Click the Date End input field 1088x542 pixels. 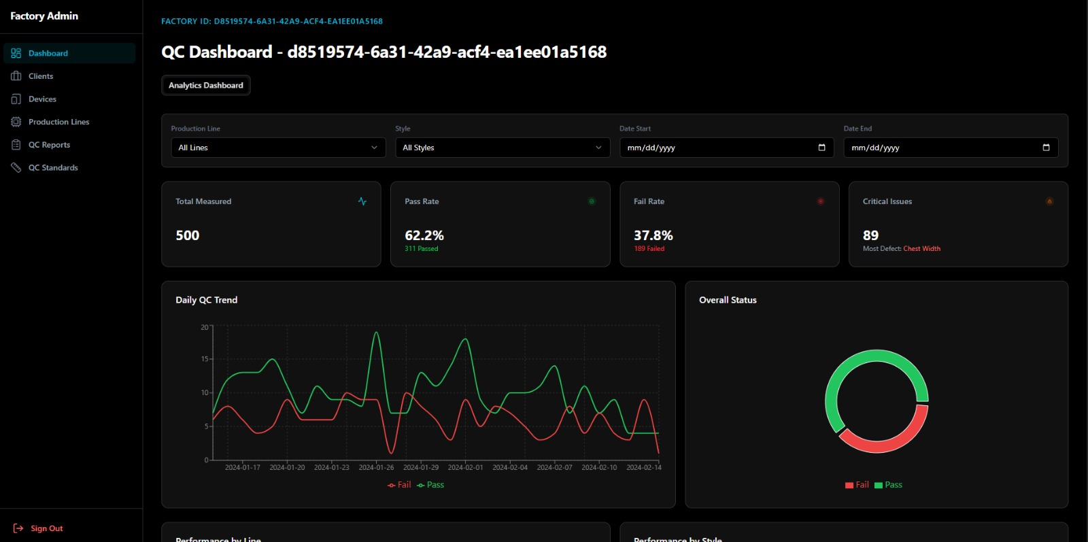click(951, 148)
